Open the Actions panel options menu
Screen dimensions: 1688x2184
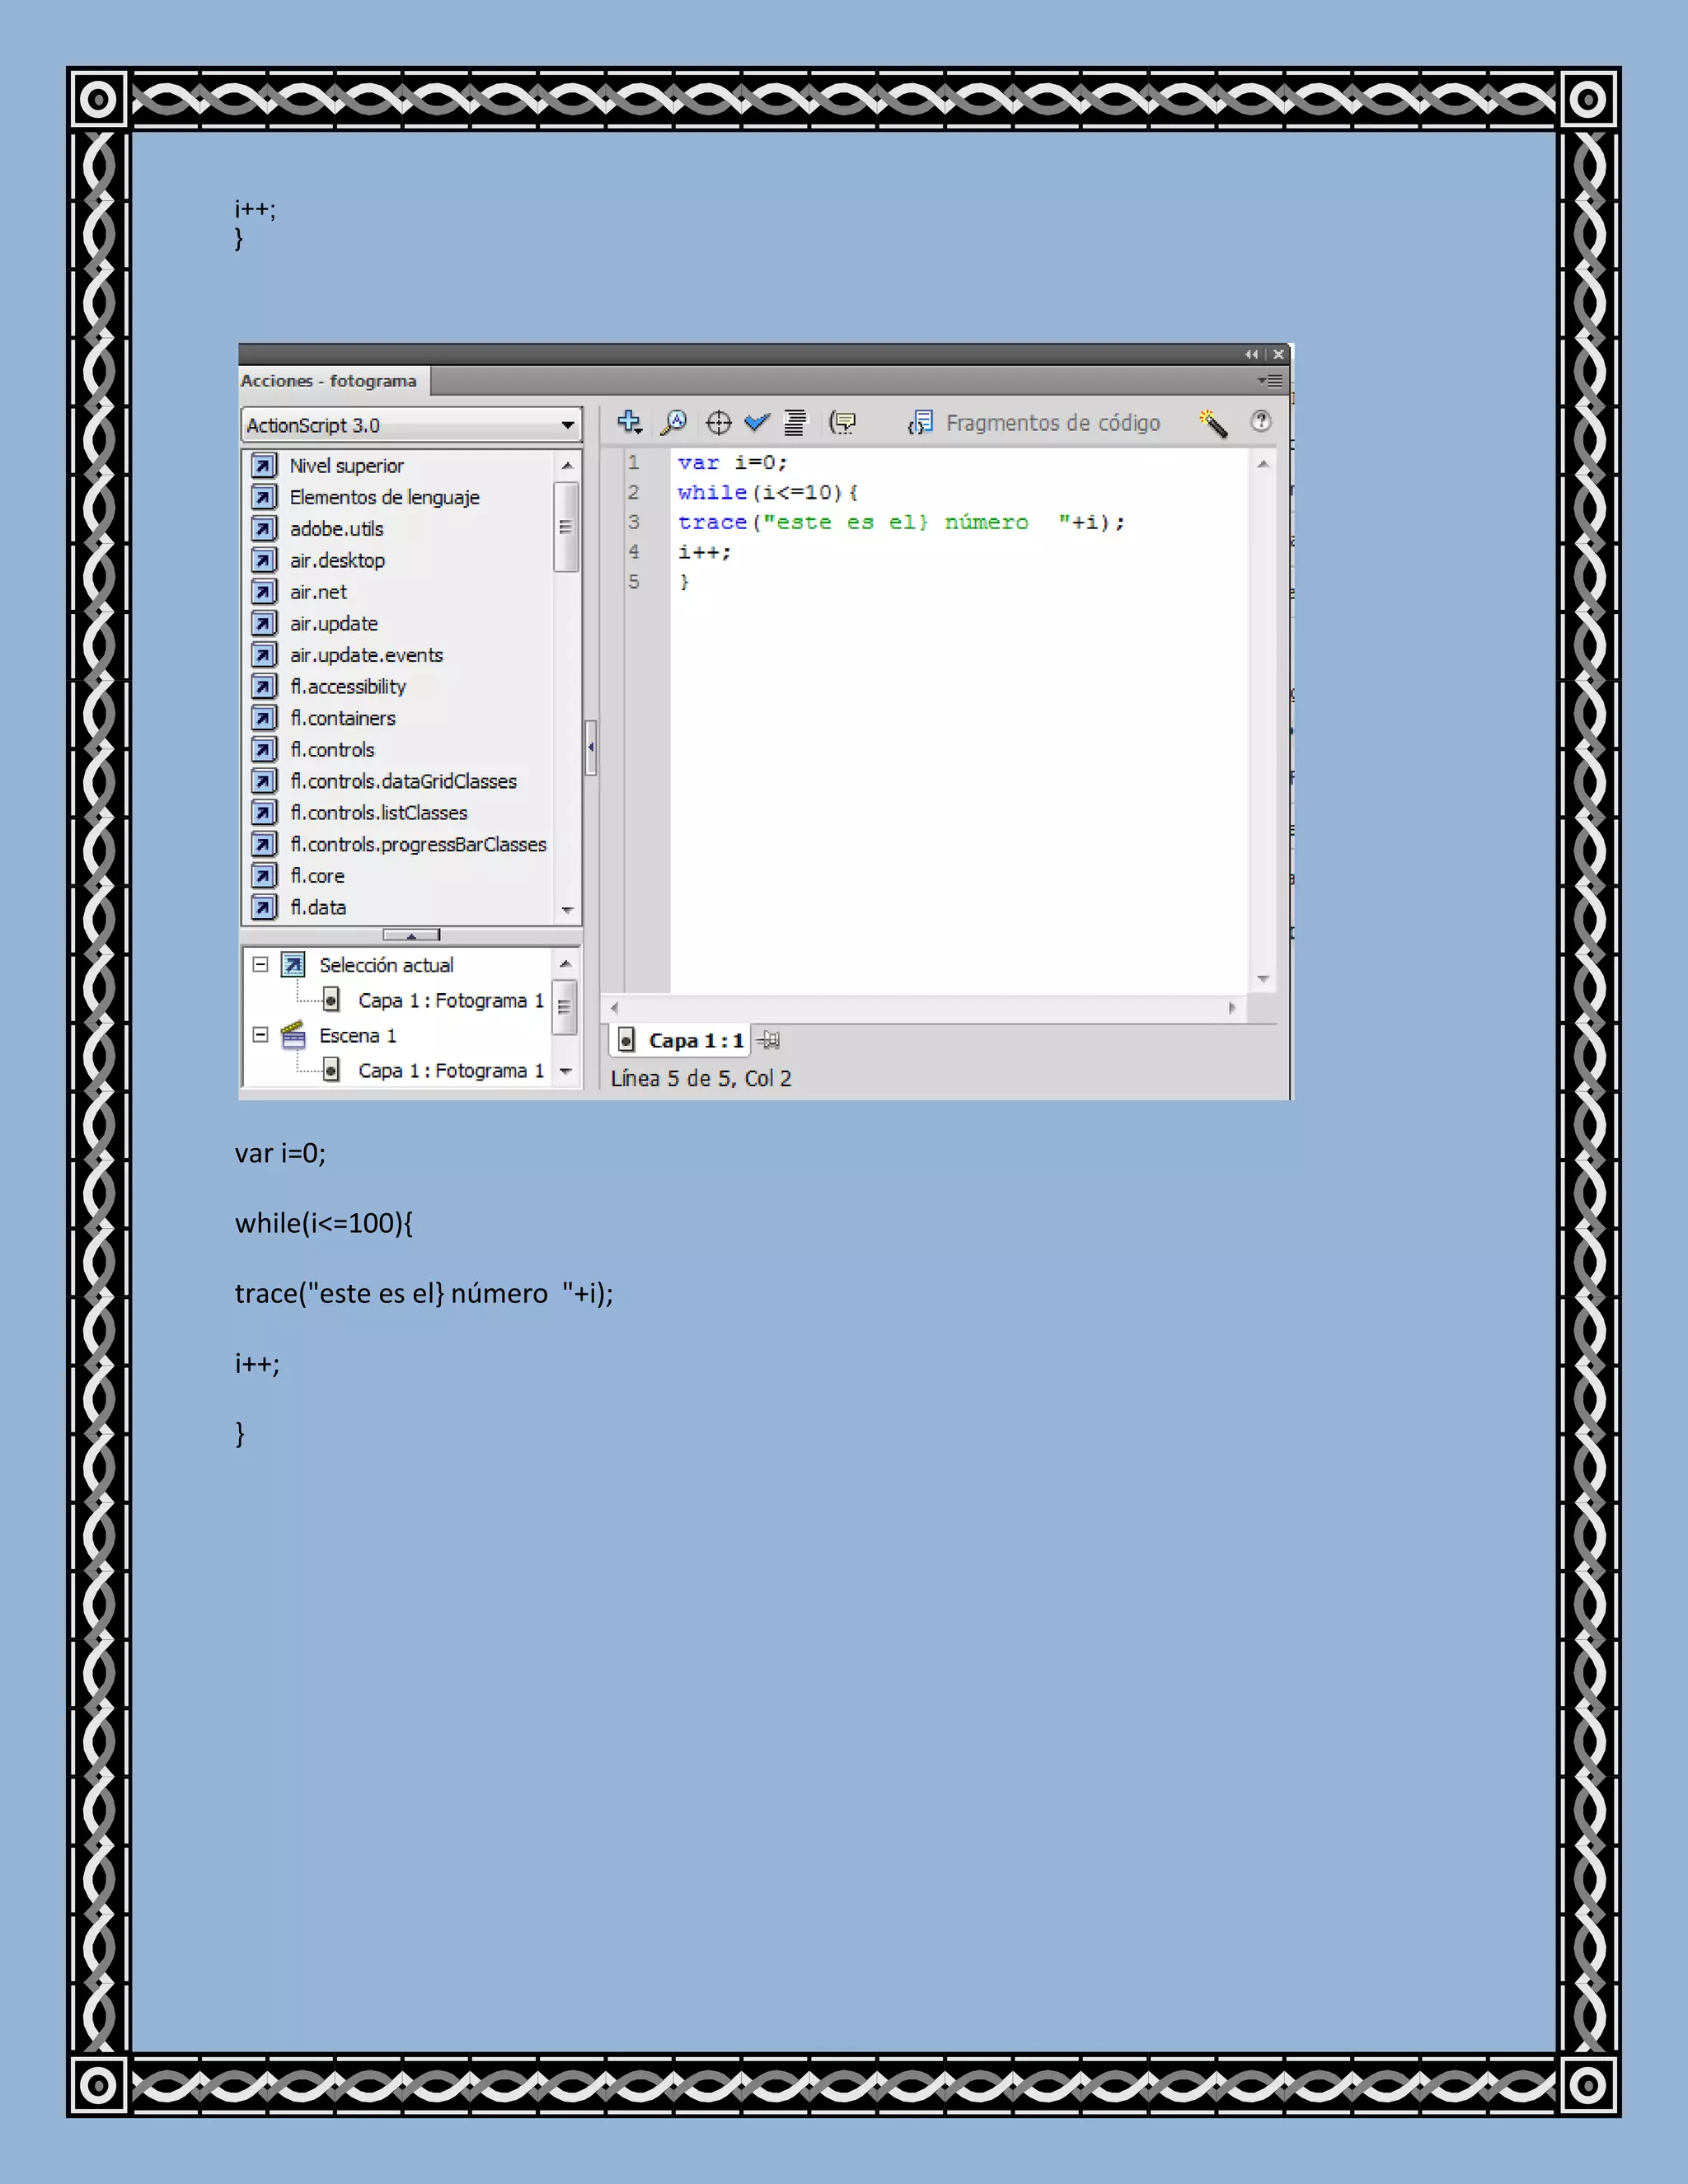coord(1270,380)
